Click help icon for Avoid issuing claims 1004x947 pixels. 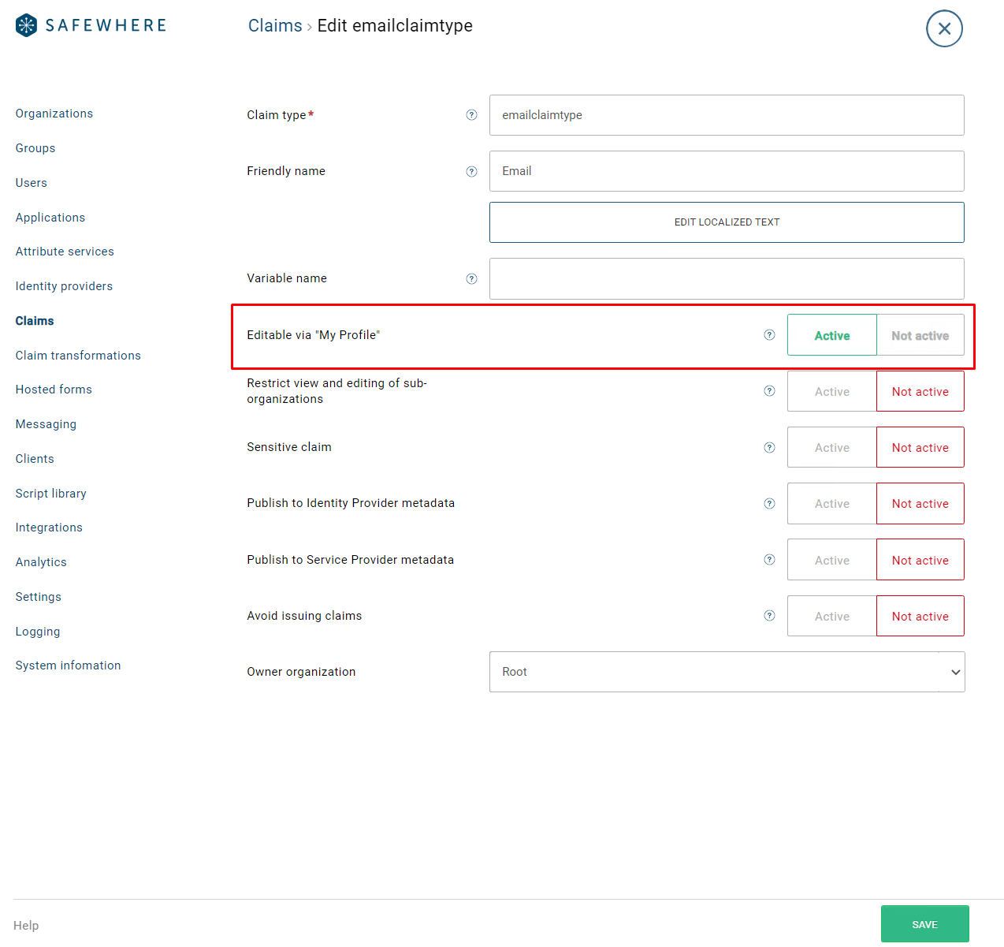coord(769,616)
